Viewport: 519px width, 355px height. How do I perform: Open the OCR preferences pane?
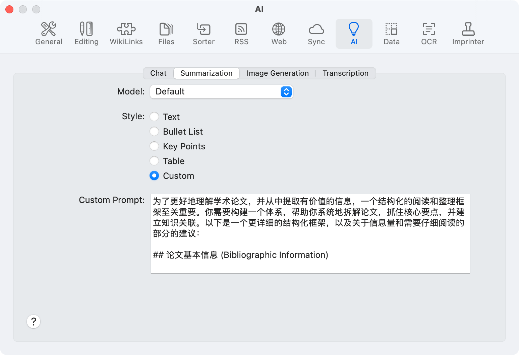point(429,33)
